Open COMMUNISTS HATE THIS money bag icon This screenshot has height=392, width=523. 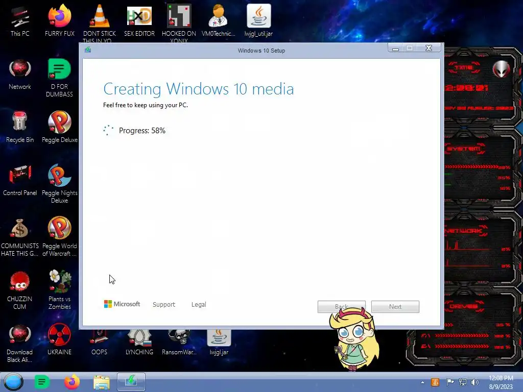20,237
